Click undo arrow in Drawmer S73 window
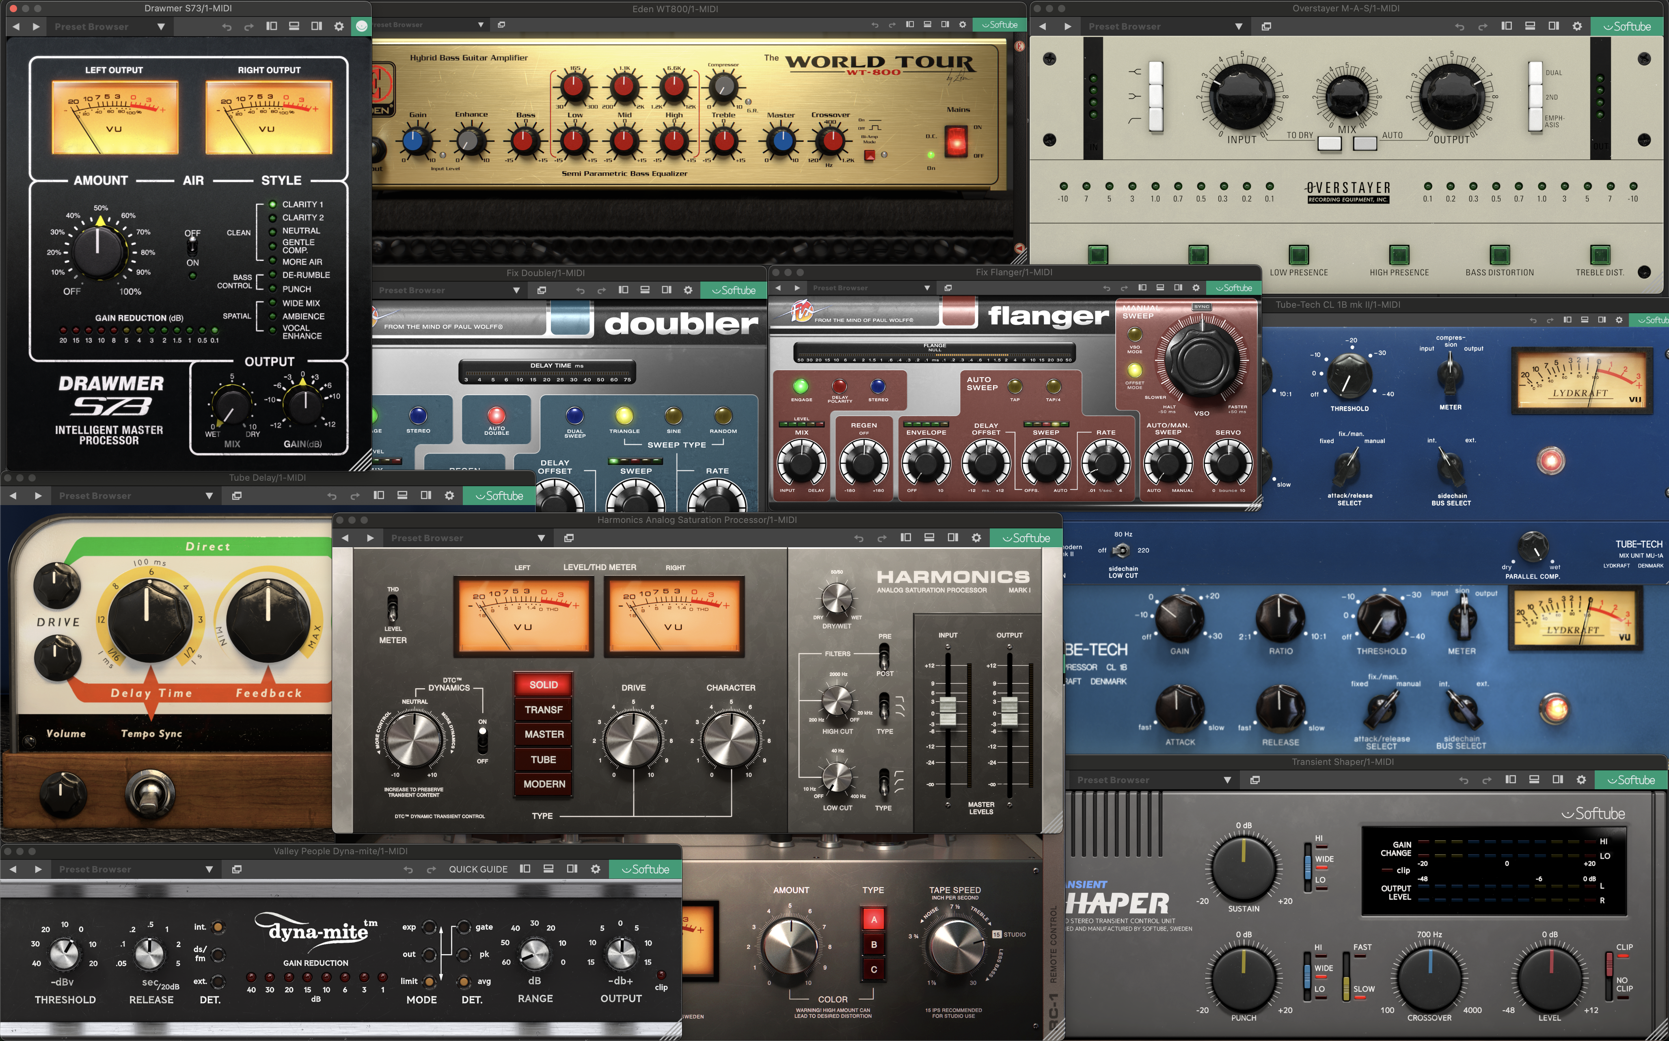The image size is (1669, 1041). coord(227,26)
